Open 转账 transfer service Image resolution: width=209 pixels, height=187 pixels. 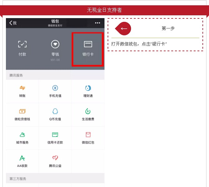[x=22, y=91]
